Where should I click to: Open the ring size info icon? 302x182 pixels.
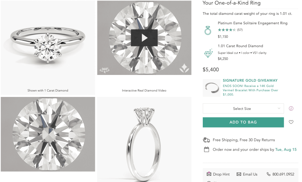[291, 108]
